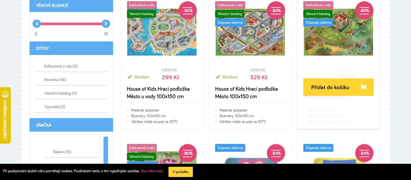Viewport: 411px width, 180px height.
Task: Click the shopping cart icon in yellow button
Action: tap(363, 87)
